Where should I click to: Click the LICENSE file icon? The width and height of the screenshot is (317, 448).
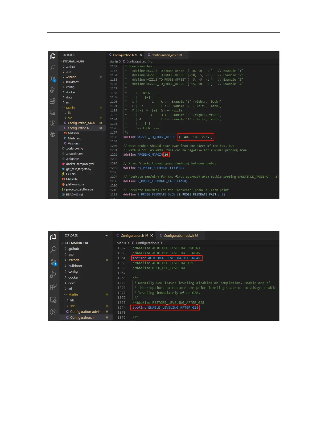(63, 174)
